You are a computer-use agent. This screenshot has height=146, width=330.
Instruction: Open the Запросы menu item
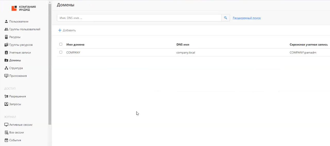15,104
